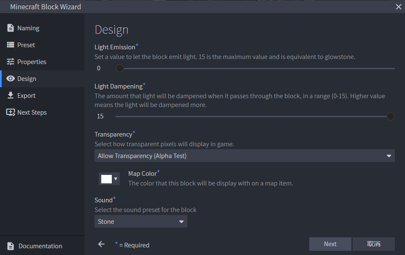Go to the Naming step
Screen dimensions: 405x255
click(x=42, y=28)
